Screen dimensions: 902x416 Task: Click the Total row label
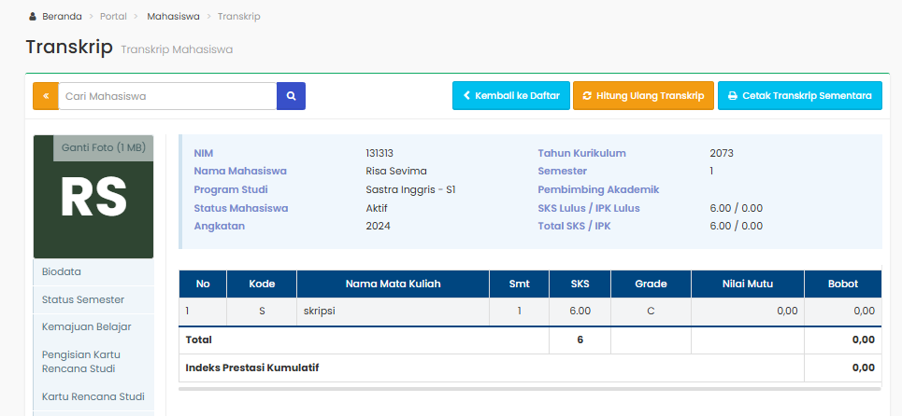coord(198,340)
